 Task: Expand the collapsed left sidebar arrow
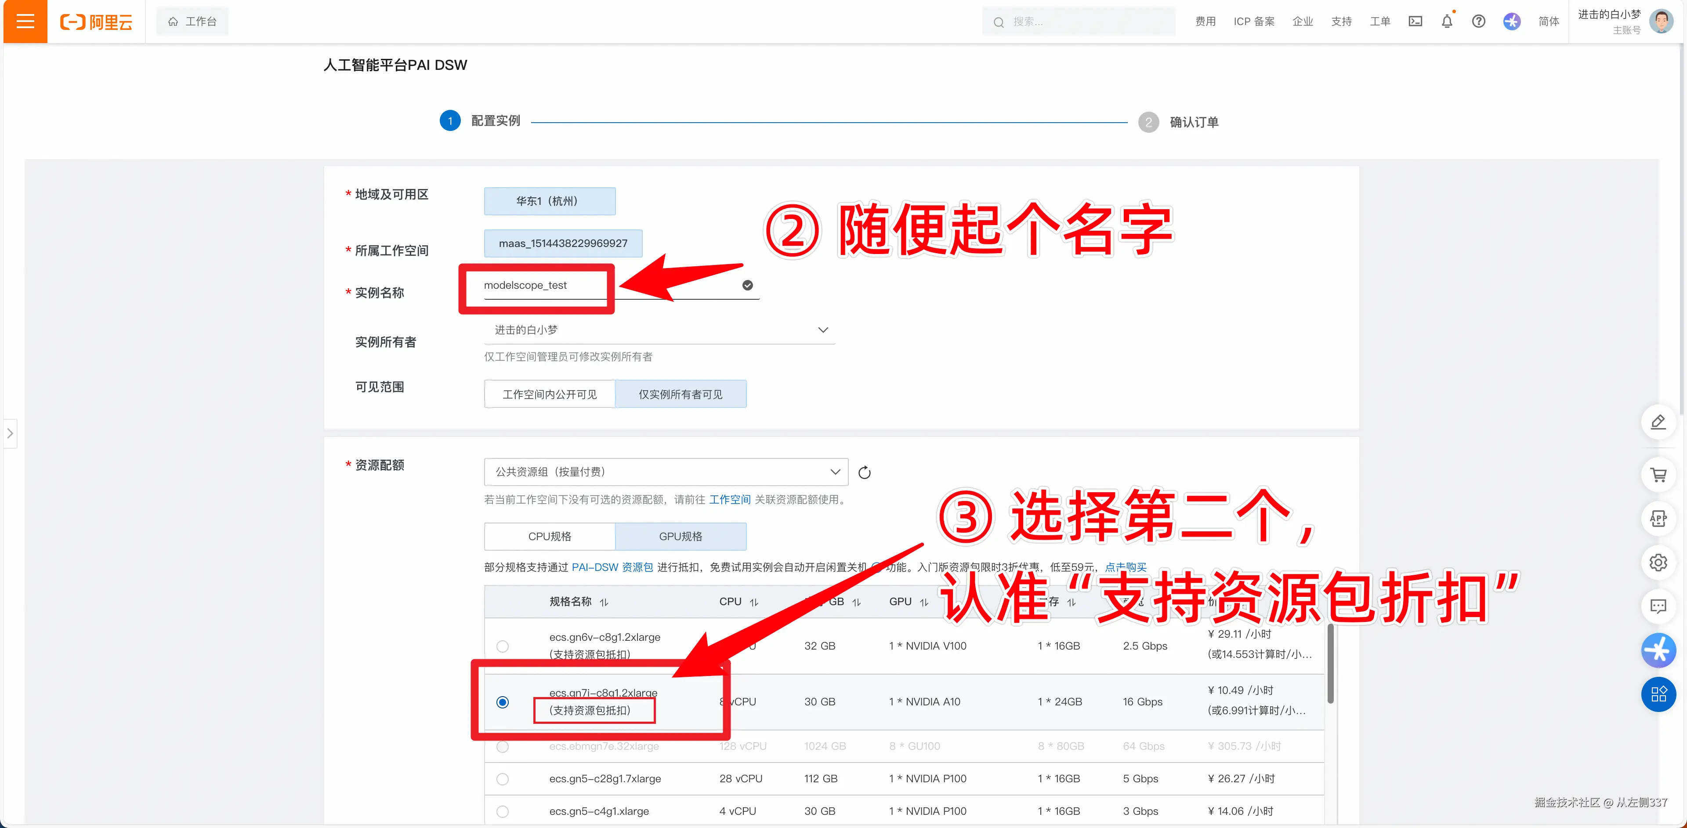[x=10, y=433]
